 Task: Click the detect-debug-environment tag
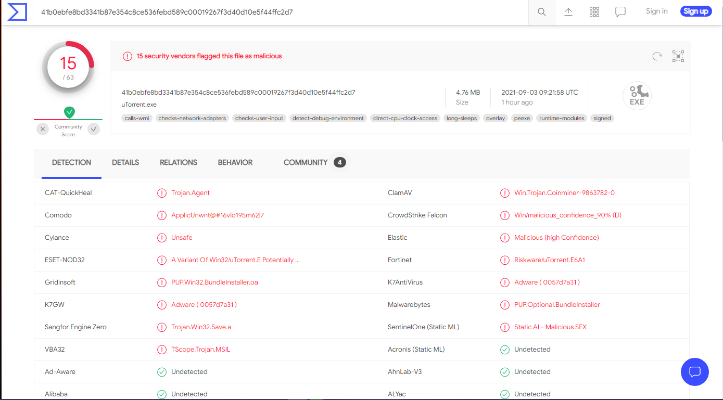pos(328,118)
